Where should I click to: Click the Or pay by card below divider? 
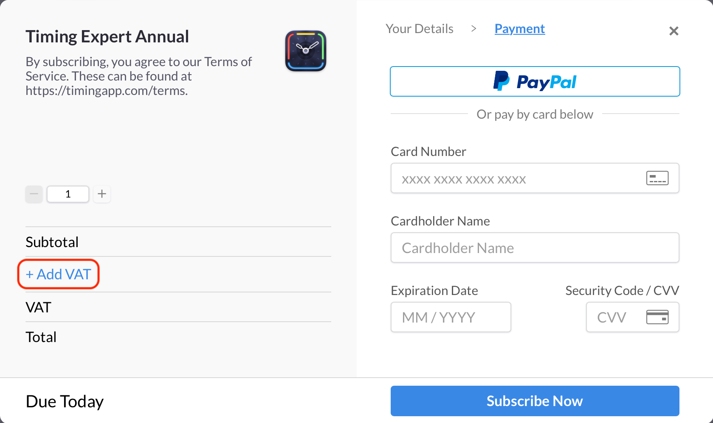point(535,114)
